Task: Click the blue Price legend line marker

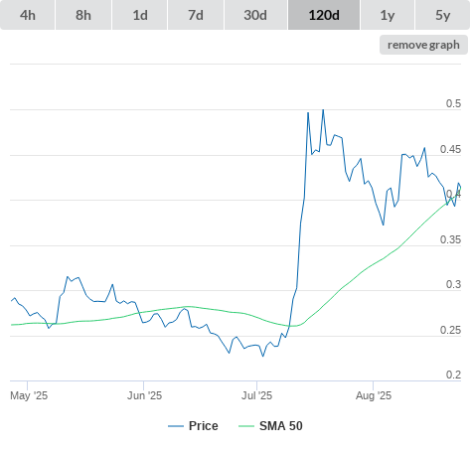Action: pyautogui.click(x=176, y=426)
